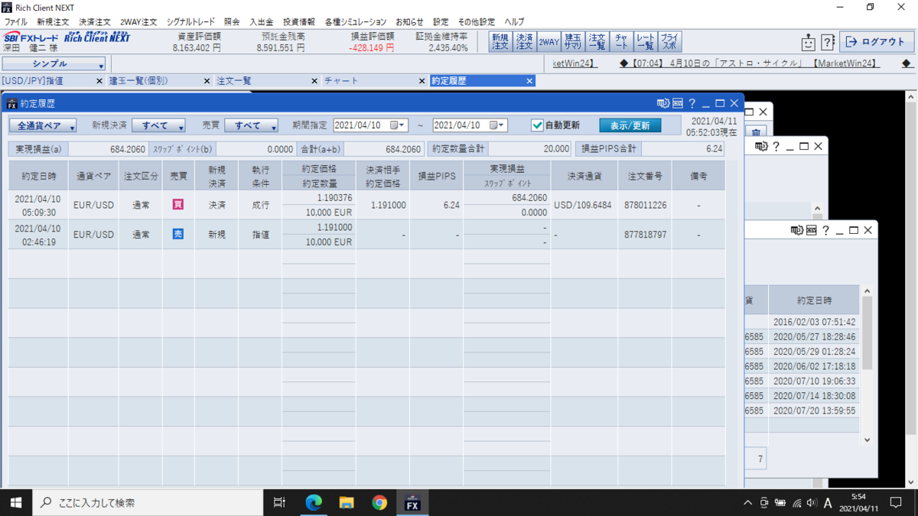Open the レート一覧 rate list button
This screenshot has width=918, height=516.
tap(646, 42)
